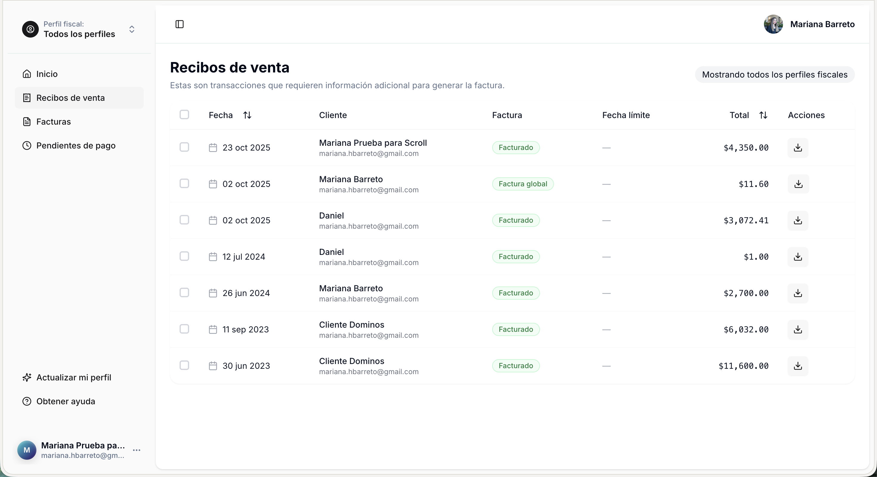This screenshot has width=877, height=477.
Task: Sort the table by Total
Action: coord(763,115)
